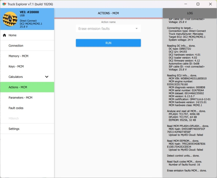Image resolution: width=217 pixels, height=178 pixels.
Task: Click the MCM dataset: 0014466235002 line
Action: [186, 93]
